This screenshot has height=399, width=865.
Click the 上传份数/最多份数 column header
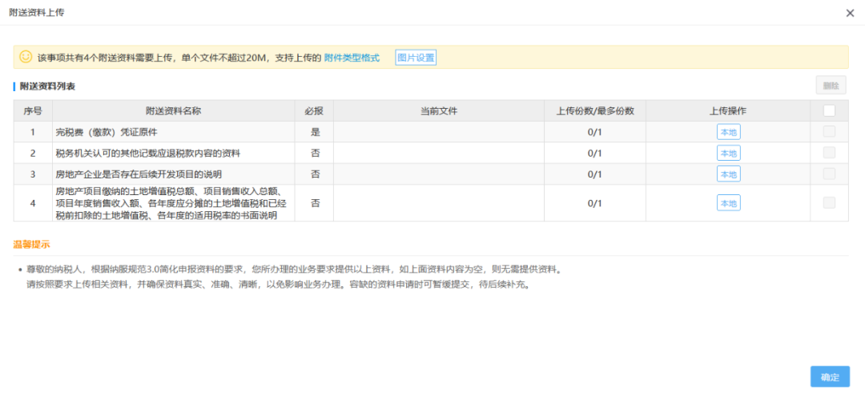pyautogui.click(x=595, y=111)
